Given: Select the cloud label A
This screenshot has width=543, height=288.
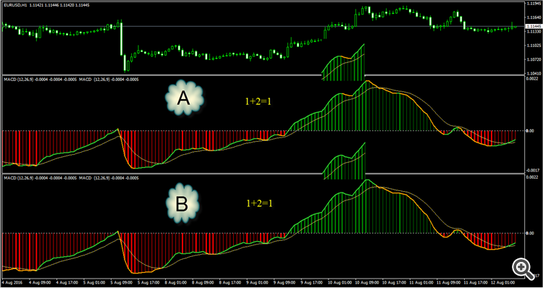Looking at the screenshot, I should click(x=184, y=98).
